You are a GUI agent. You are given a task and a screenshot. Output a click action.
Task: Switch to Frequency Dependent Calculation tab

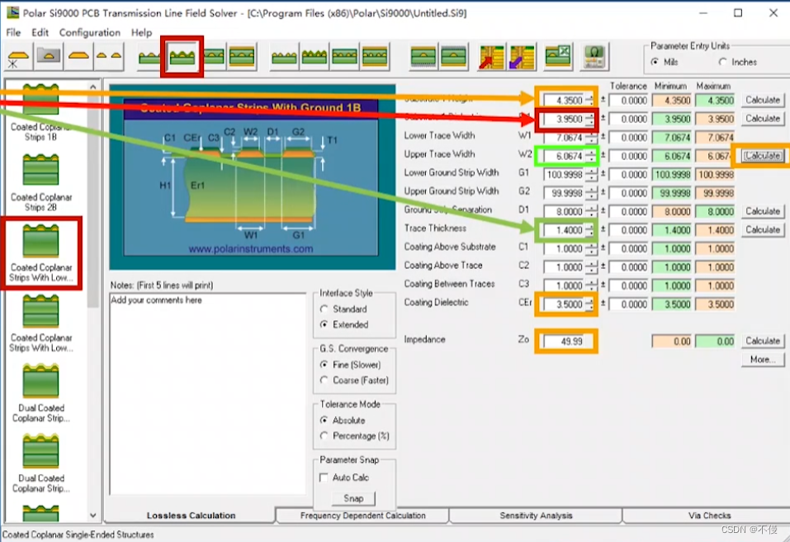coord(362,516)
